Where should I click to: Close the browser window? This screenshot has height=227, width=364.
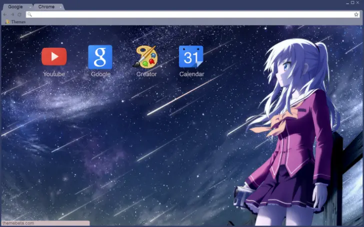point(358,3)
